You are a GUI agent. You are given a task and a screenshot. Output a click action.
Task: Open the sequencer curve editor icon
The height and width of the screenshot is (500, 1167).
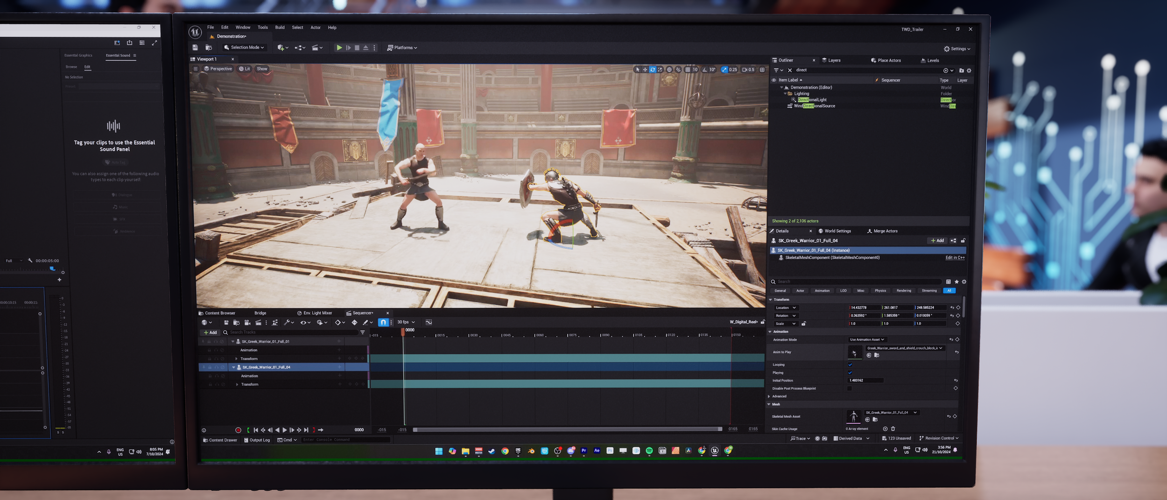pos(429,322)
